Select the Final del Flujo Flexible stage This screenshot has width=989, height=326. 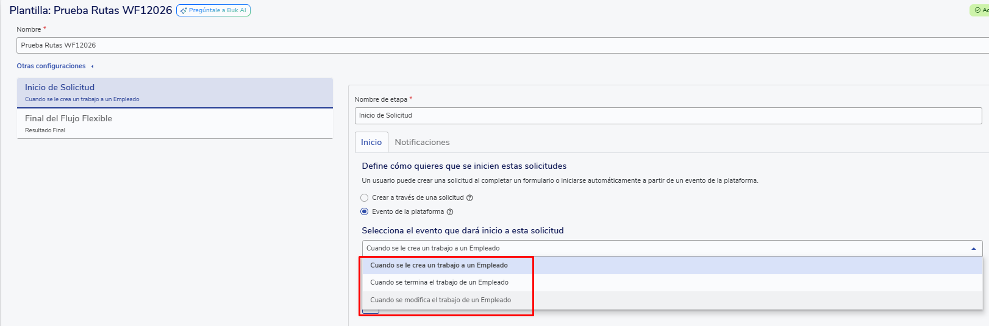[174, 124]
